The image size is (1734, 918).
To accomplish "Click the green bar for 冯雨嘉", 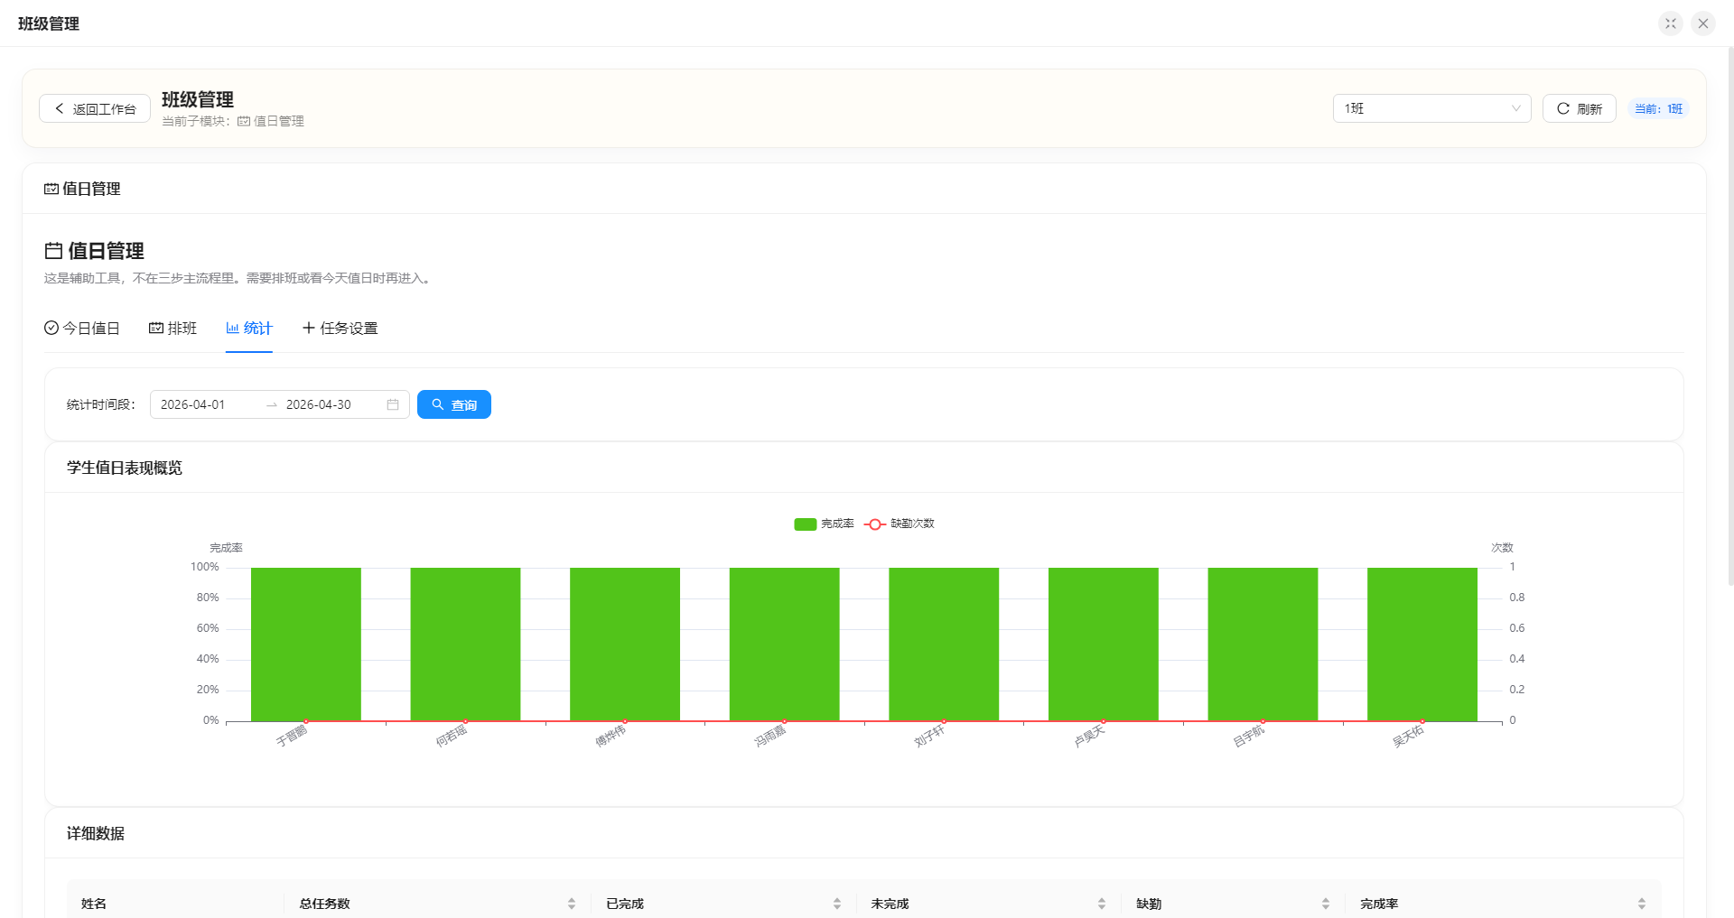I will [785, 644].
